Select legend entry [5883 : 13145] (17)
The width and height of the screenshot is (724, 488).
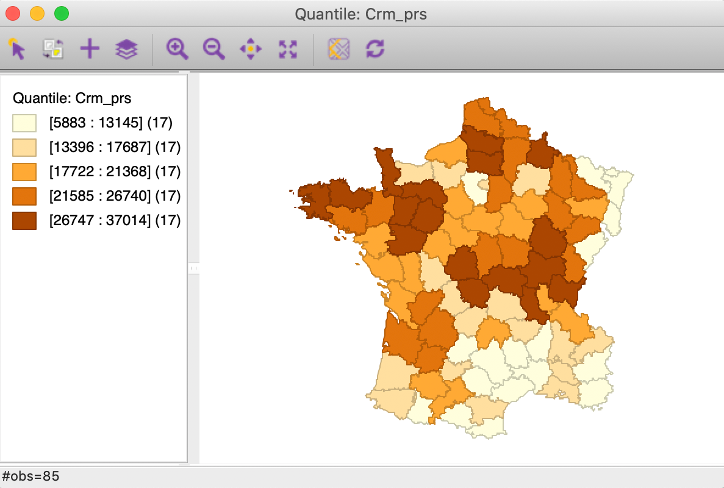111,123
